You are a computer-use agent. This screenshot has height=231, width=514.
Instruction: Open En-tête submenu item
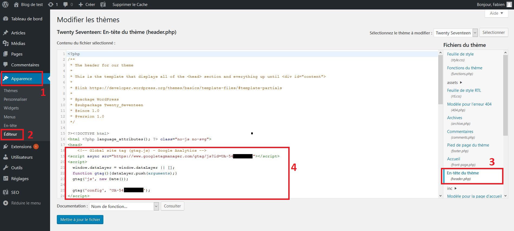tap(10, 126)
